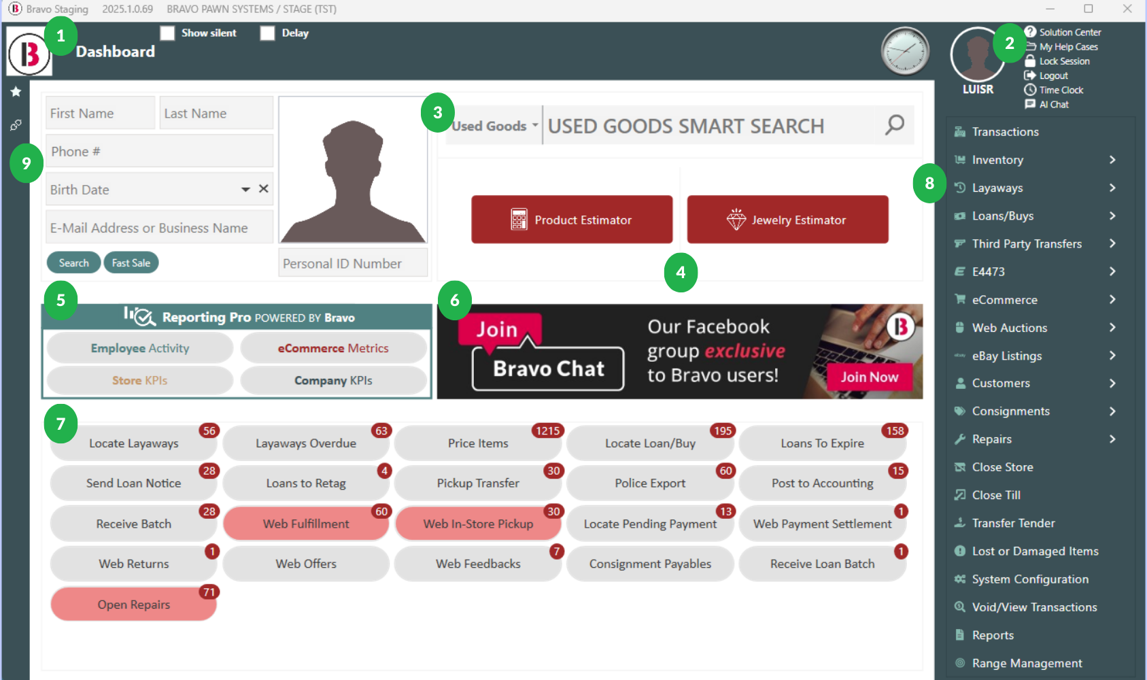
Task: Open Police Export tile
Action: 650,483
